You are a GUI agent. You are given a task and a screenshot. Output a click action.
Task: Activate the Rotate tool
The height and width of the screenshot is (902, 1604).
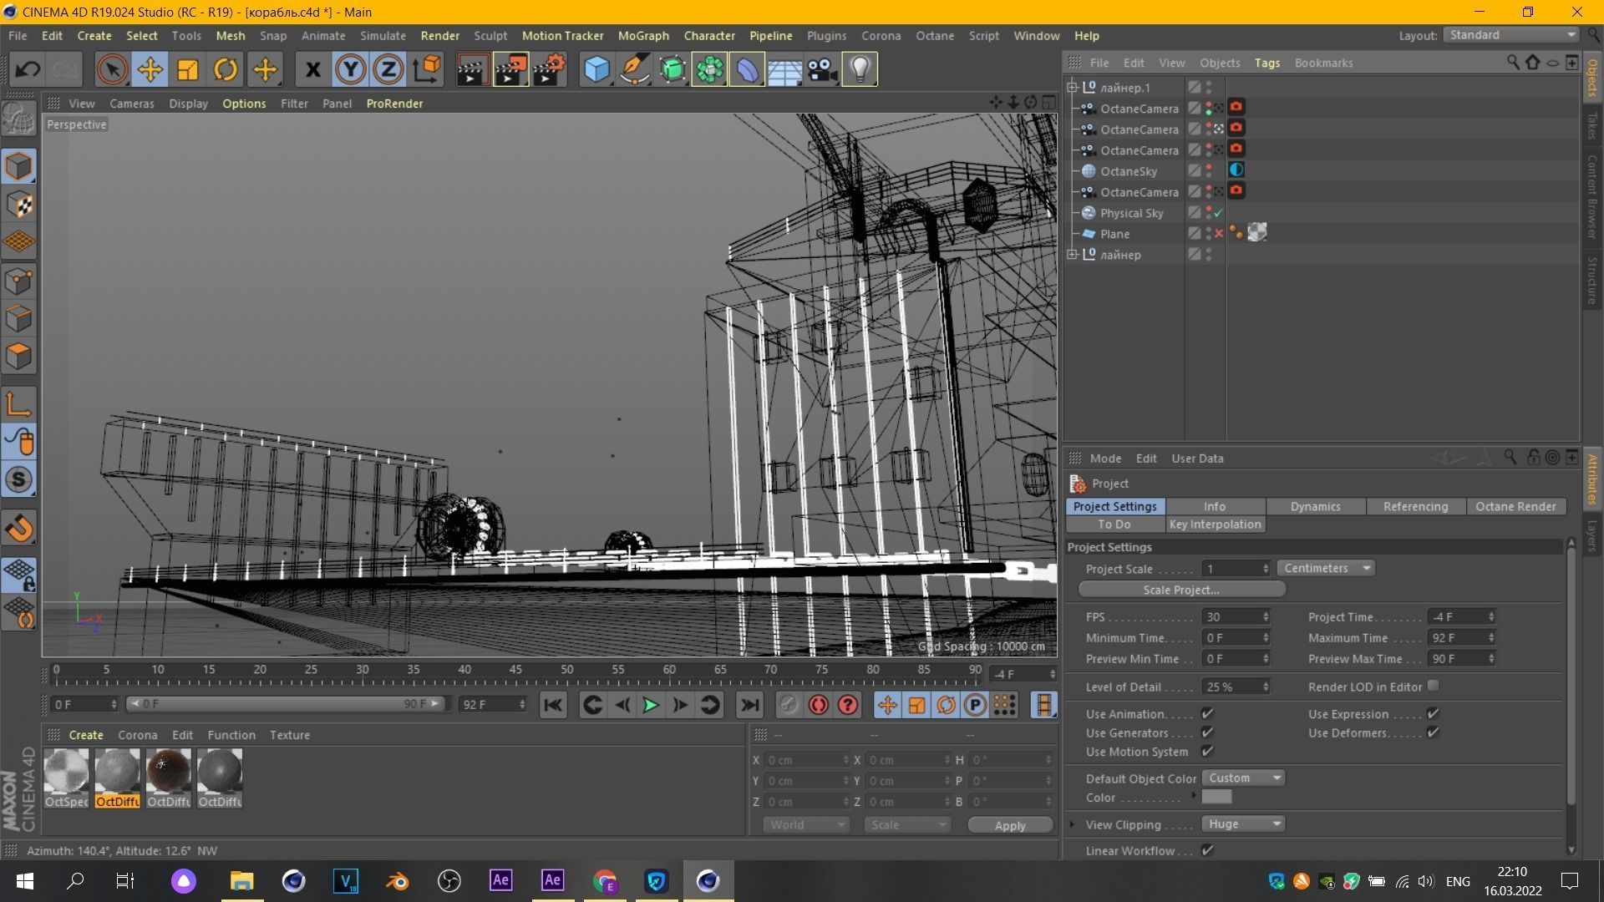tap(226, 69)
